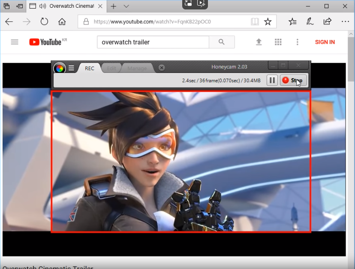Click the YouTube search box
355x269 pixels.
click(x=153, y=42)
